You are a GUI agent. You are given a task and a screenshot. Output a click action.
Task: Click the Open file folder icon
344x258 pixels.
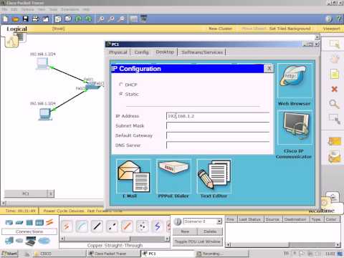click(x=15, y=19)
